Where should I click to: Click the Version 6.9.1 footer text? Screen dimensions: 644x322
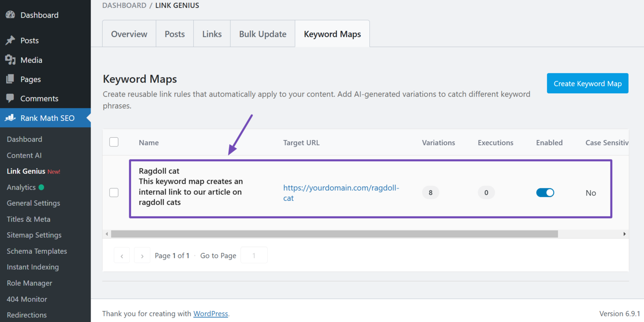(620, 314)
